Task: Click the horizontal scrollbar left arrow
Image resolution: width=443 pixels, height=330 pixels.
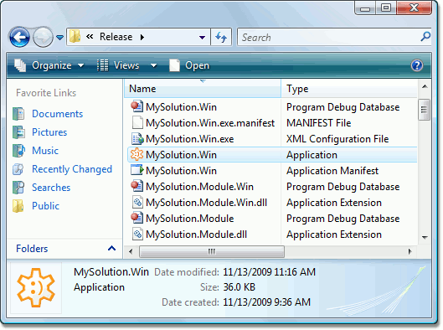Action: point(131,251)
